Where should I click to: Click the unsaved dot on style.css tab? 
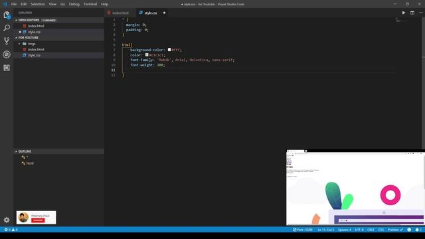pos(164,13)
